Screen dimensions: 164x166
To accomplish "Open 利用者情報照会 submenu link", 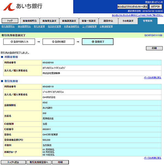I will 72,27.
